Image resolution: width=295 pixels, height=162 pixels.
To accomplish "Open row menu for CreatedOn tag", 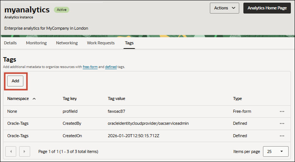I will coord(282,136).
